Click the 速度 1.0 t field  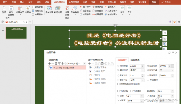click(133, 96)
